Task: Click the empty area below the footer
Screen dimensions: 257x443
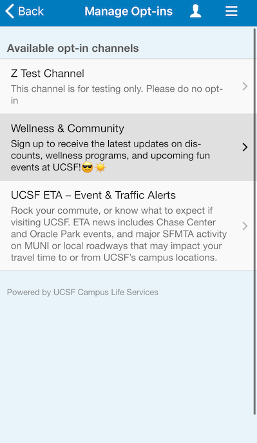Action: 127,367
